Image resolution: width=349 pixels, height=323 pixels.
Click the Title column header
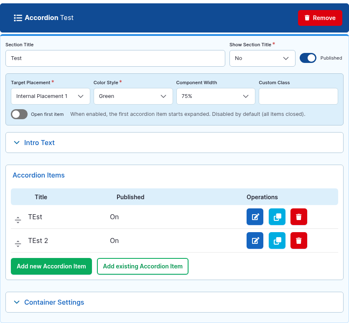(x=41, y=197)
